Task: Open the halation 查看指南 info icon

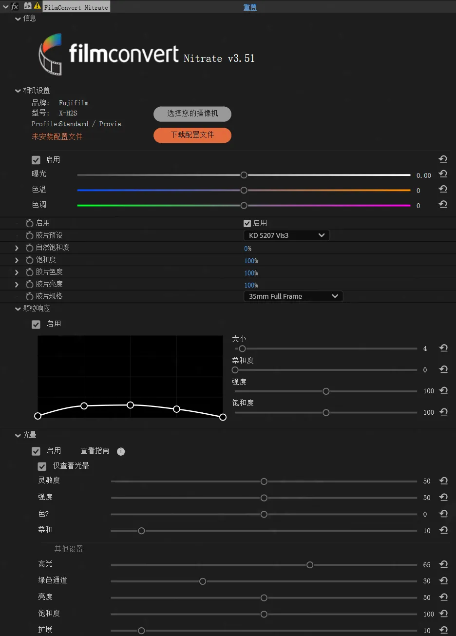Action: click(121, 451)
